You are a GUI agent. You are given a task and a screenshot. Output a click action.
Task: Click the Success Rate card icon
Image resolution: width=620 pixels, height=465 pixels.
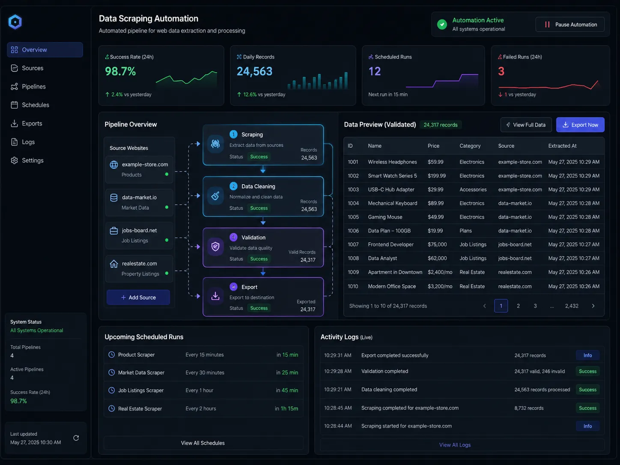tap(107, 57)
